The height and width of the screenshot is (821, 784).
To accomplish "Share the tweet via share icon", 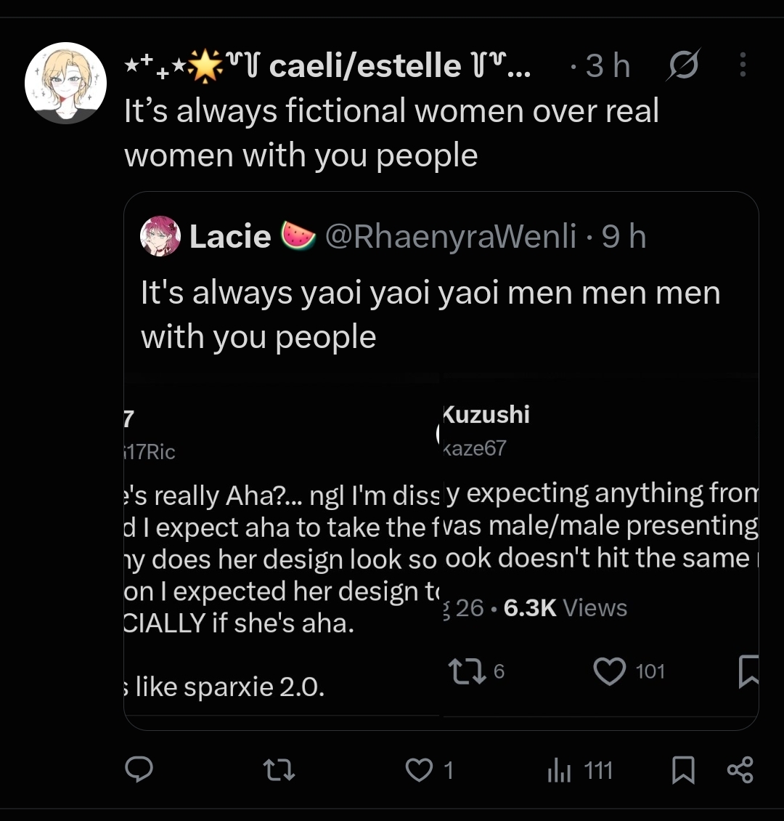I will tap(740, 770).
